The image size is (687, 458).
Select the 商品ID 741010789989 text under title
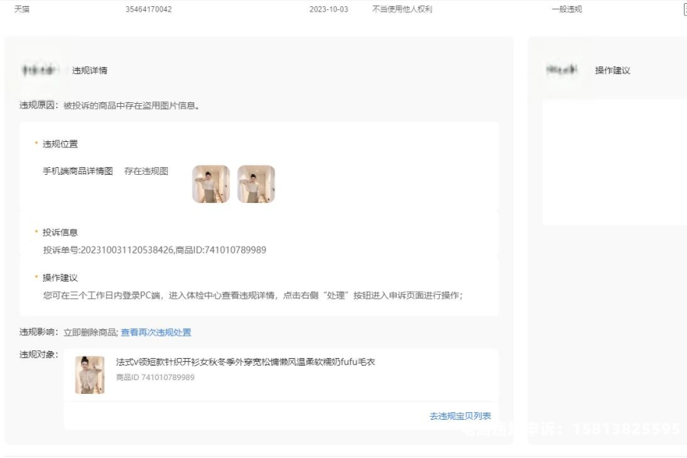155,377
